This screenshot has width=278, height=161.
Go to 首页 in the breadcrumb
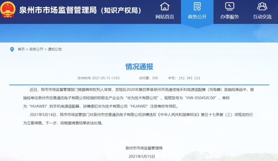click(21, 49)
